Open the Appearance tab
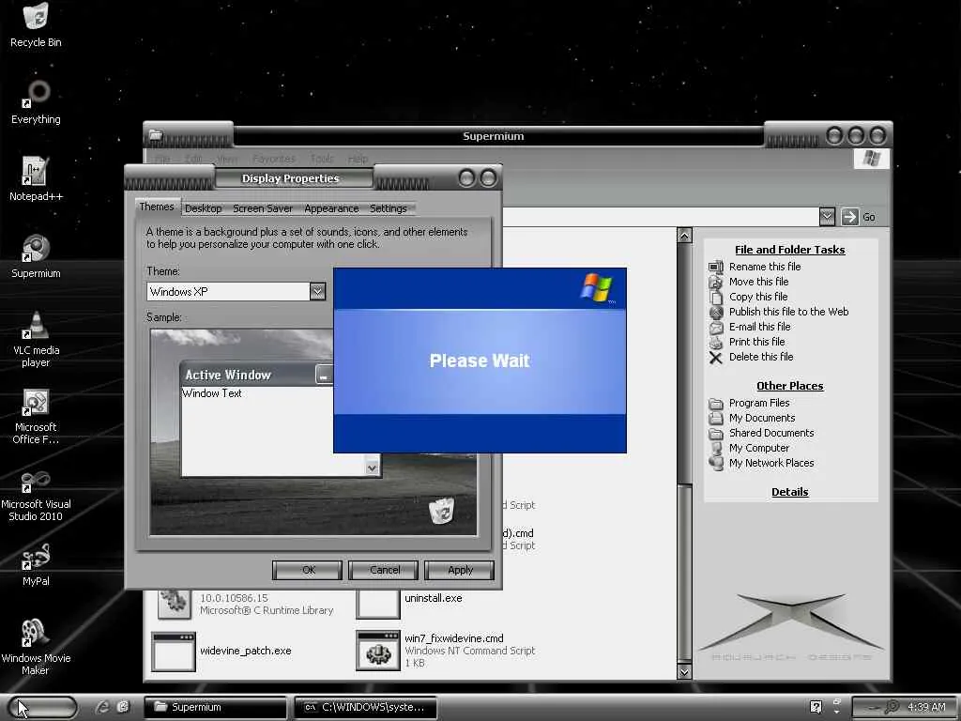 [331, 208]
